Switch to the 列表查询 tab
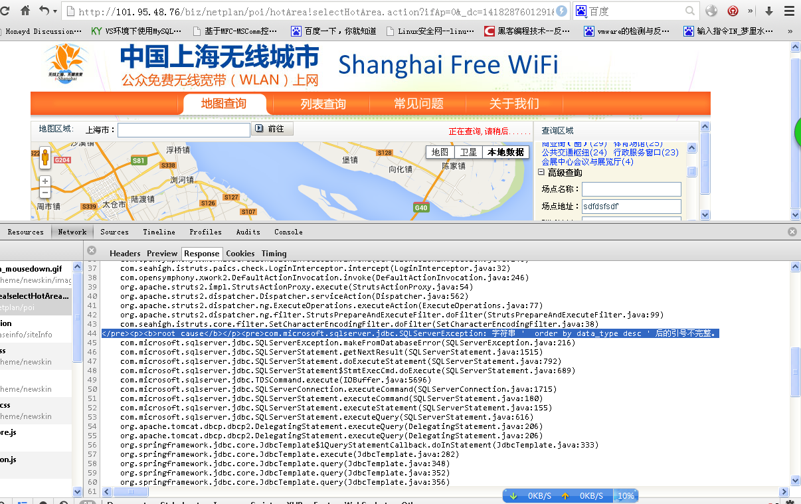Image resolution: width=801 pixels, height=504 pixels. point(323,104)
